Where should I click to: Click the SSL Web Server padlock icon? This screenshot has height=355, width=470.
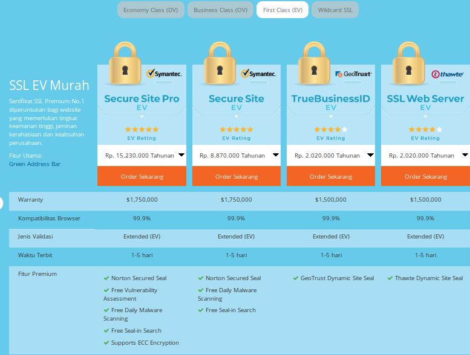[x=408, y=63]
